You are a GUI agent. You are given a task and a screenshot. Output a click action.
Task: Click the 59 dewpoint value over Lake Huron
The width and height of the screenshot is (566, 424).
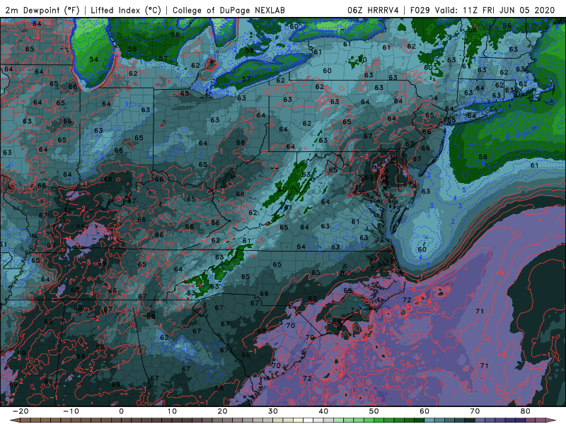point(249,50)
